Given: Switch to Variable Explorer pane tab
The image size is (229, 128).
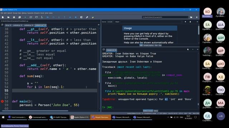Looking at the screenshot, I should [148, 46].
